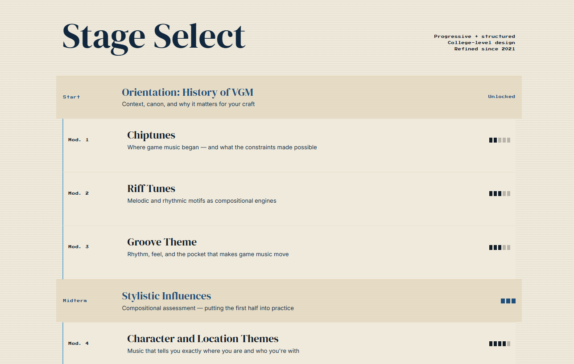574x364 pixels.
Task: Click the Refined since 2021 text
Action: [485, 49]
